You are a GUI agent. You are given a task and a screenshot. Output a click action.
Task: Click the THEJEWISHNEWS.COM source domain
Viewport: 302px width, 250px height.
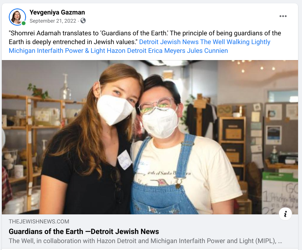click(x=39, y=221)
